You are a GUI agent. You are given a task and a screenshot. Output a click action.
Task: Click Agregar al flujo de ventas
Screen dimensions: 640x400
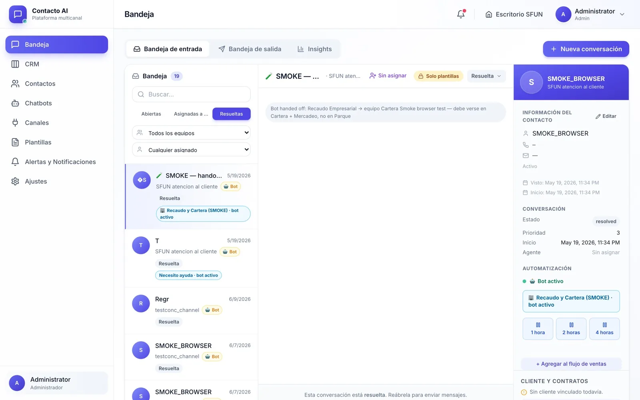click(x=571, y=364)
